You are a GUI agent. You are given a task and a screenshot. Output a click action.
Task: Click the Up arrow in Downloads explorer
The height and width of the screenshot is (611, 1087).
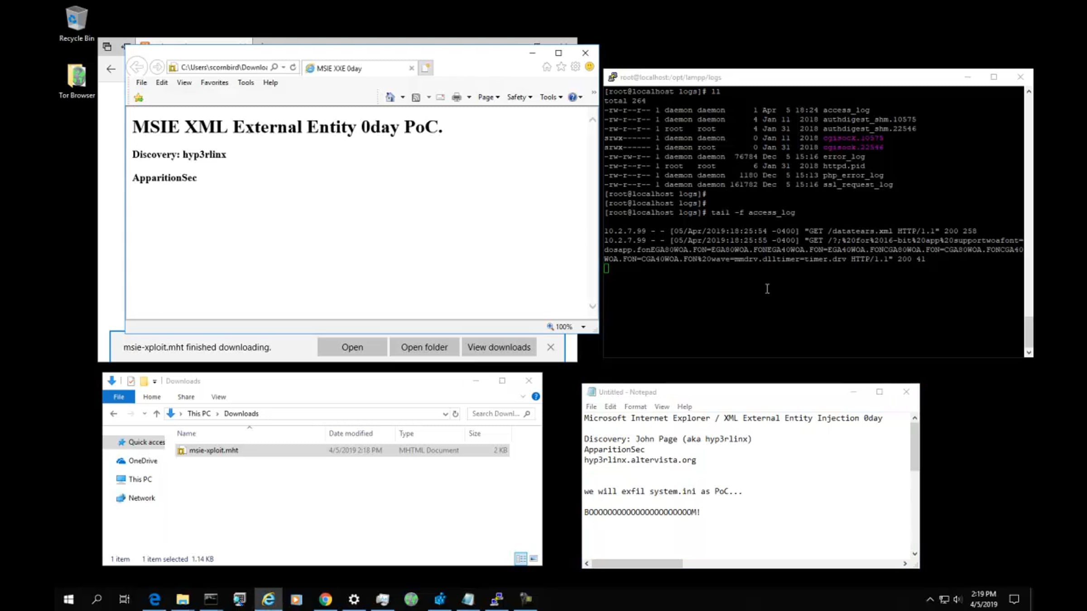(x=157, y=414)
